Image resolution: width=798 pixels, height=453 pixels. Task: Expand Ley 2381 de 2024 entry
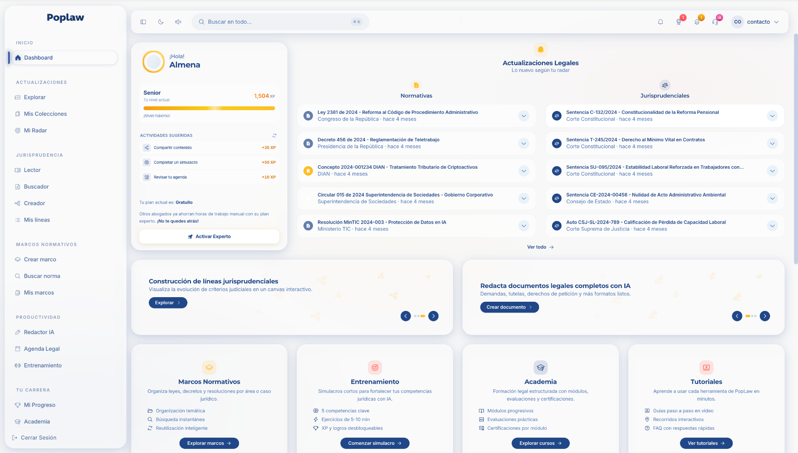(524, 116)
